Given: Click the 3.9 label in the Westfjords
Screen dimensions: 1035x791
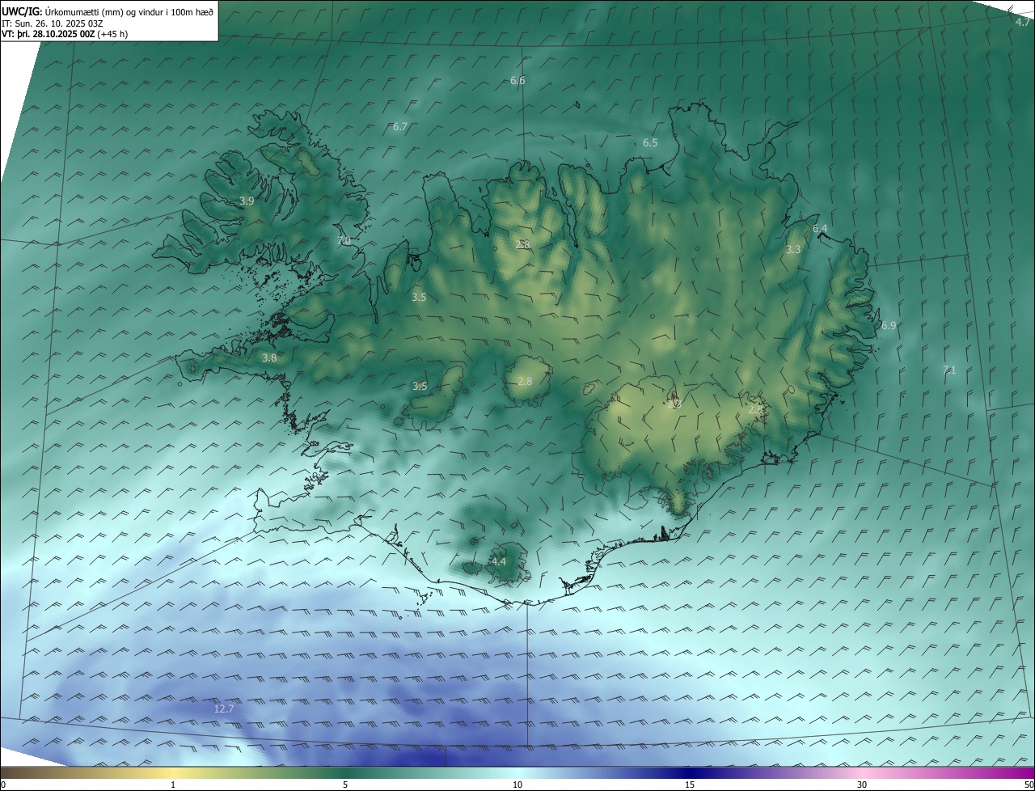Looking at the screenshot, I should pyautogui.click(x=247, y=201).
